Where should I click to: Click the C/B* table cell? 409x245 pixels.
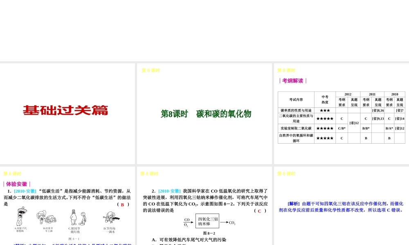(342, 128)
